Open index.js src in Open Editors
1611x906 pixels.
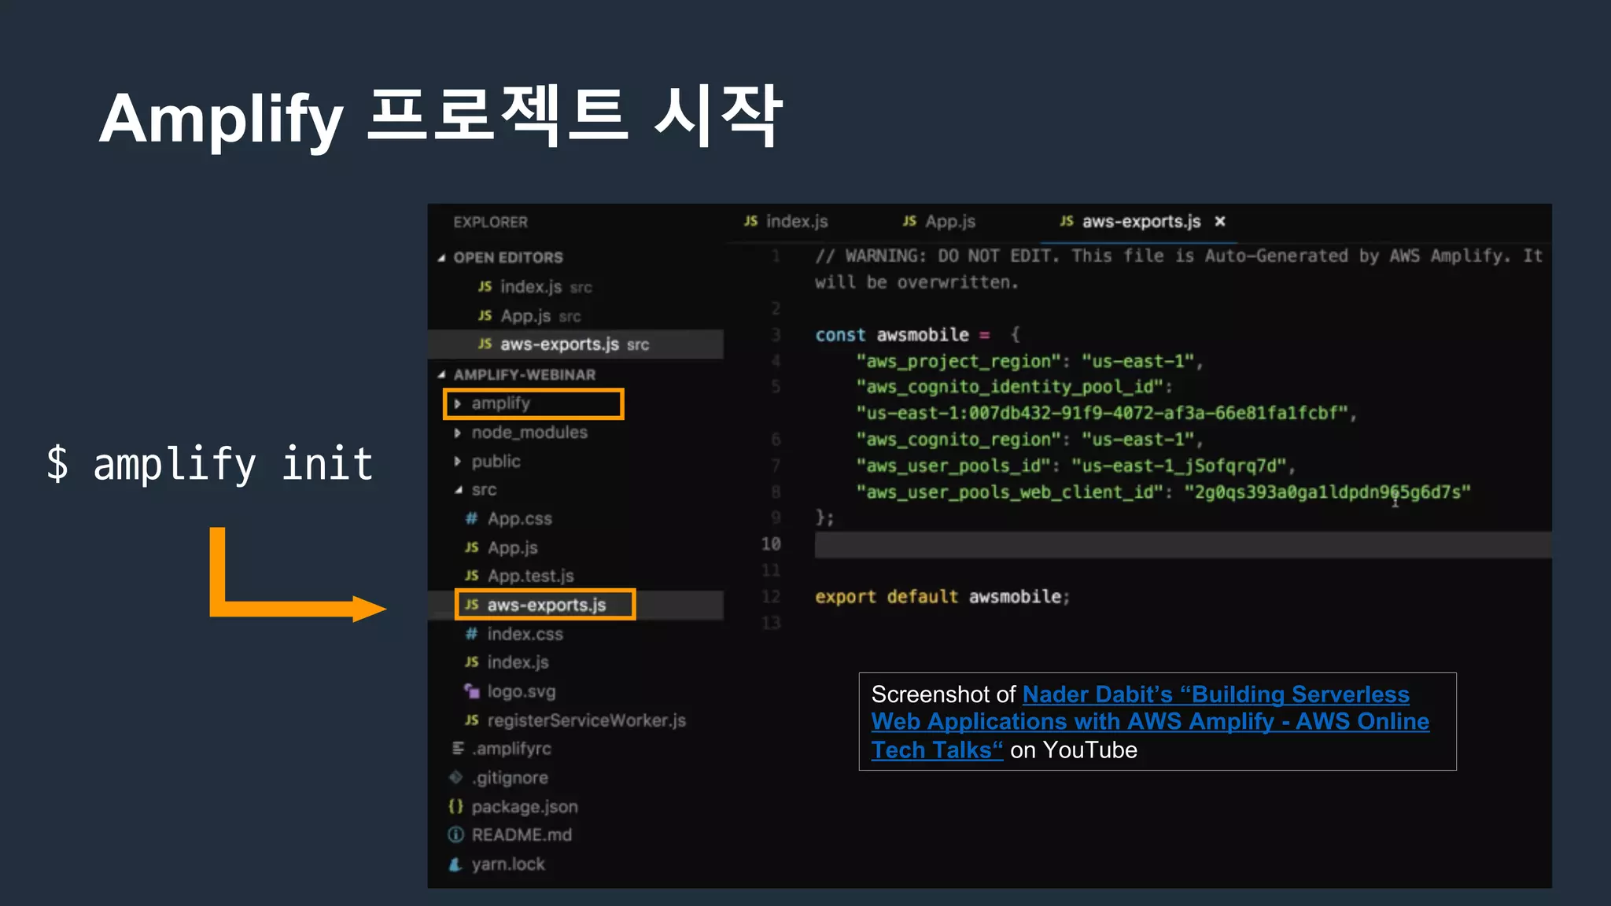[x=535, y=287]
